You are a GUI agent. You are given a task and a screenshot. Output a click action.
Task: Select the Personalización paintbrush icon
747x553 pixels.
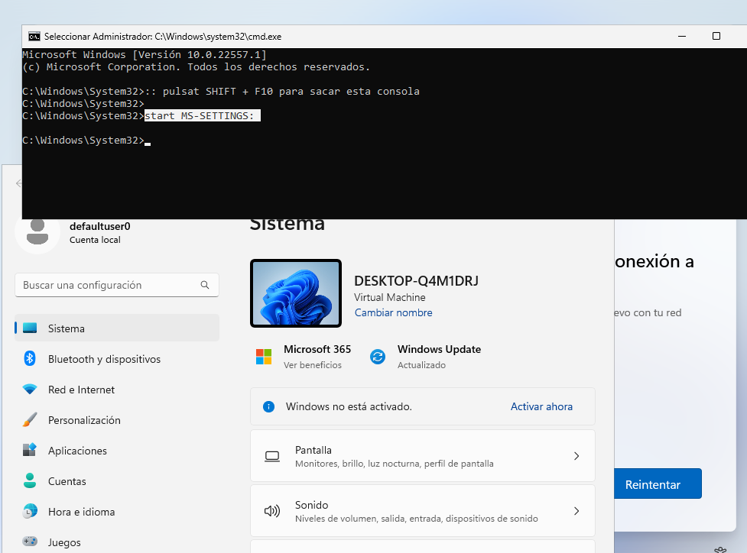tap(30, 420)
